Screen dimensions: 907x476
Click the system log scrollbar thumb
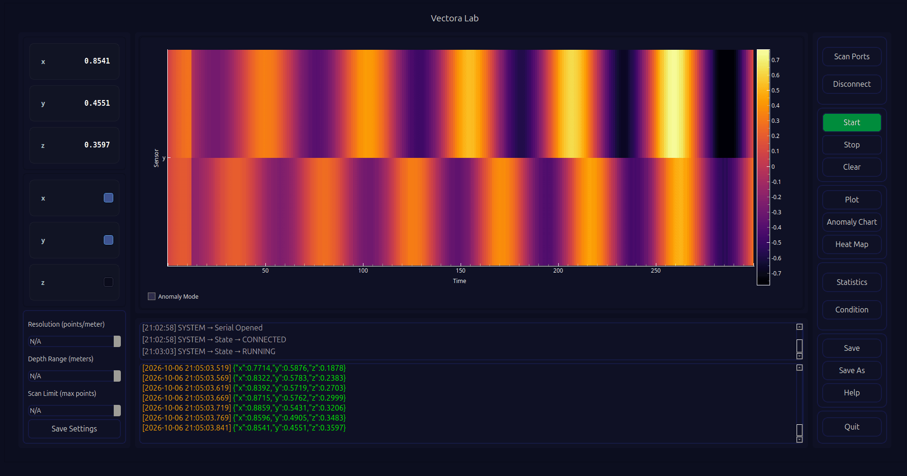click(799, 346)
